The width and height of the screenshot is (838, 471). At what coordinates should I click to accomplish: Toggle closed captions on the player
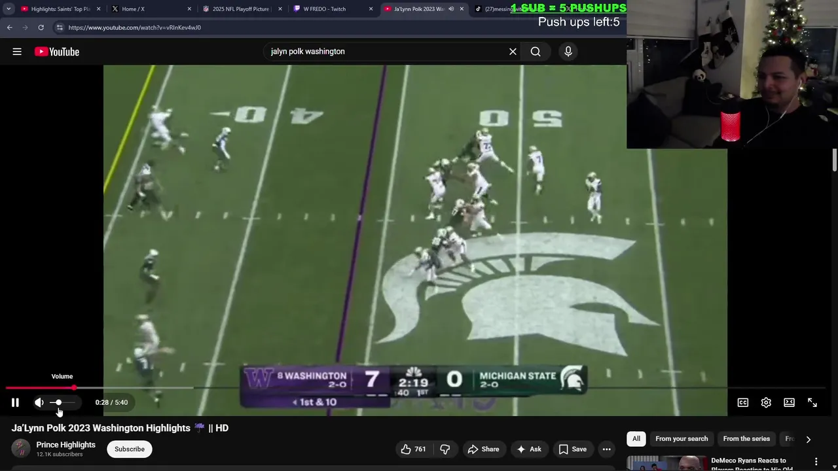click(x=743, y=402)
